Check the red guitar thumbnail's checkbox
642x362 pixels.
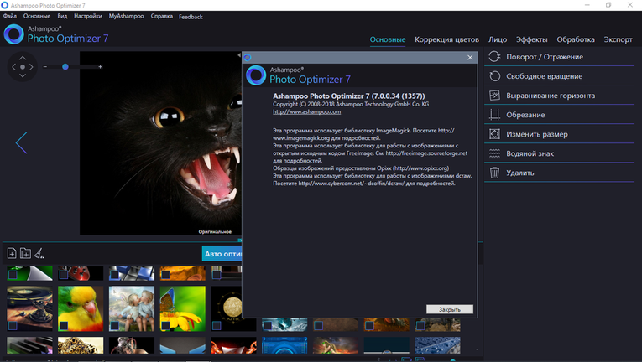click(x=64, y=275)
